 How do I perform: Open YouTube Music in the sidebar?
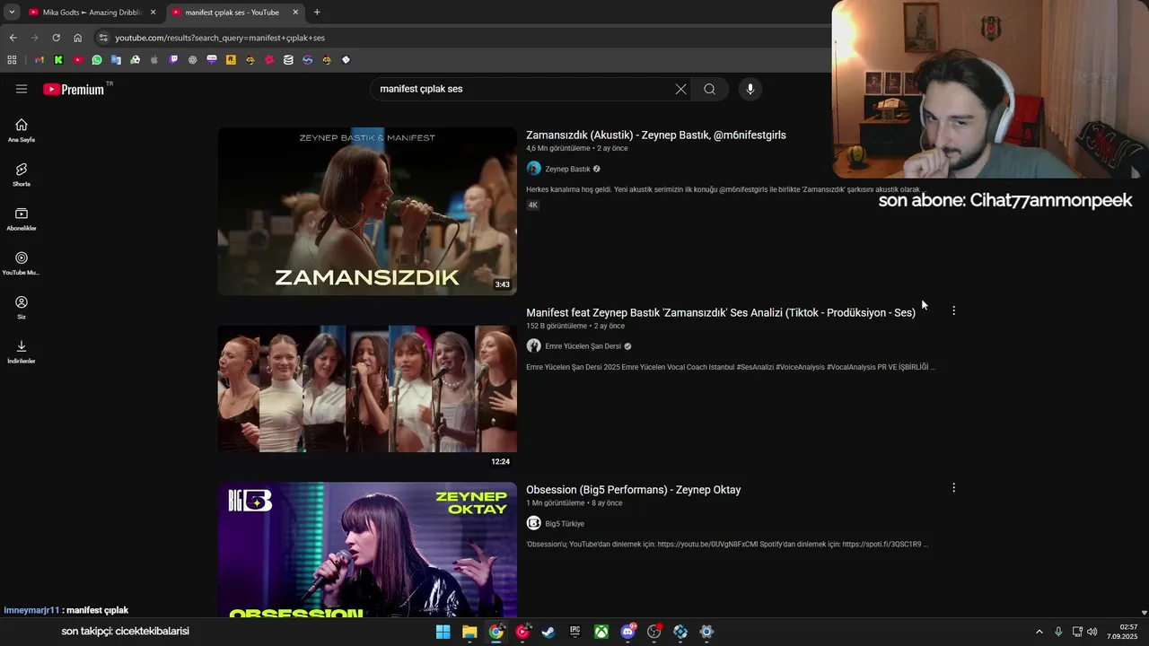pyautogui.click(x=22, y=263)
